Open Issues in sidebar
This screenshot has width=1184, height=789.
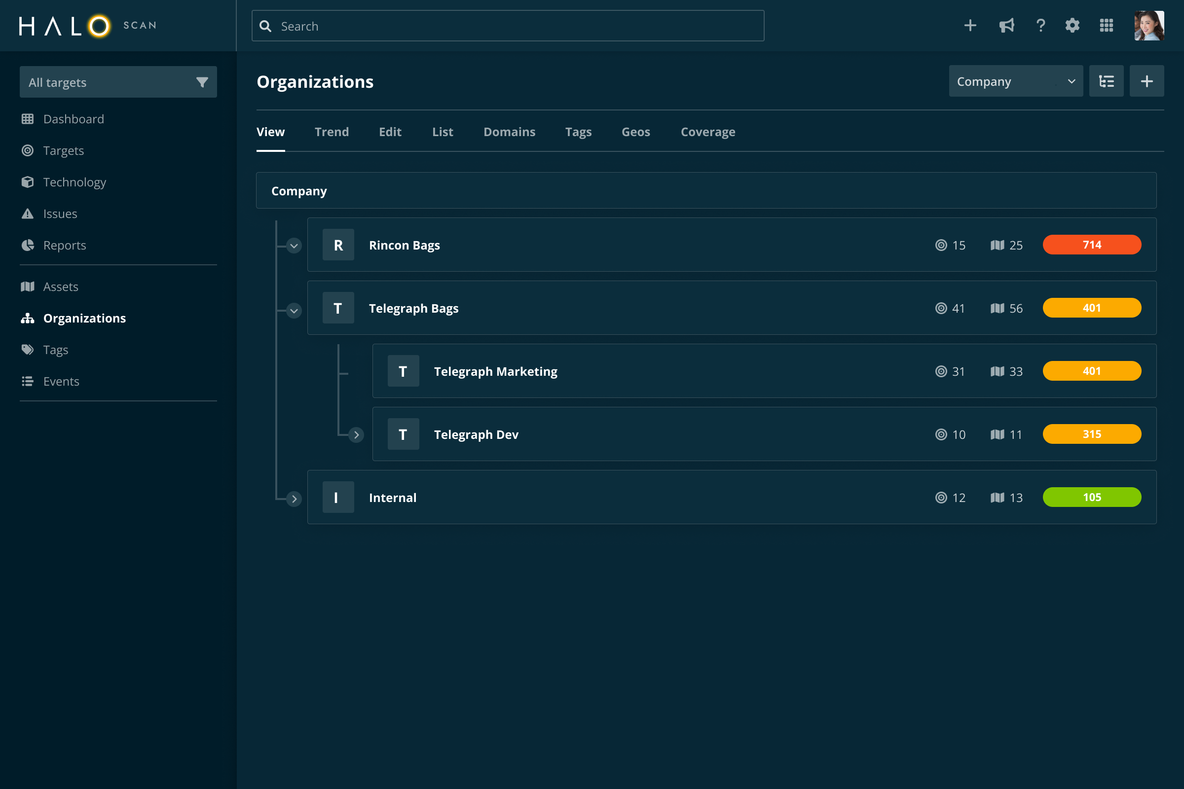coord(60,214)
